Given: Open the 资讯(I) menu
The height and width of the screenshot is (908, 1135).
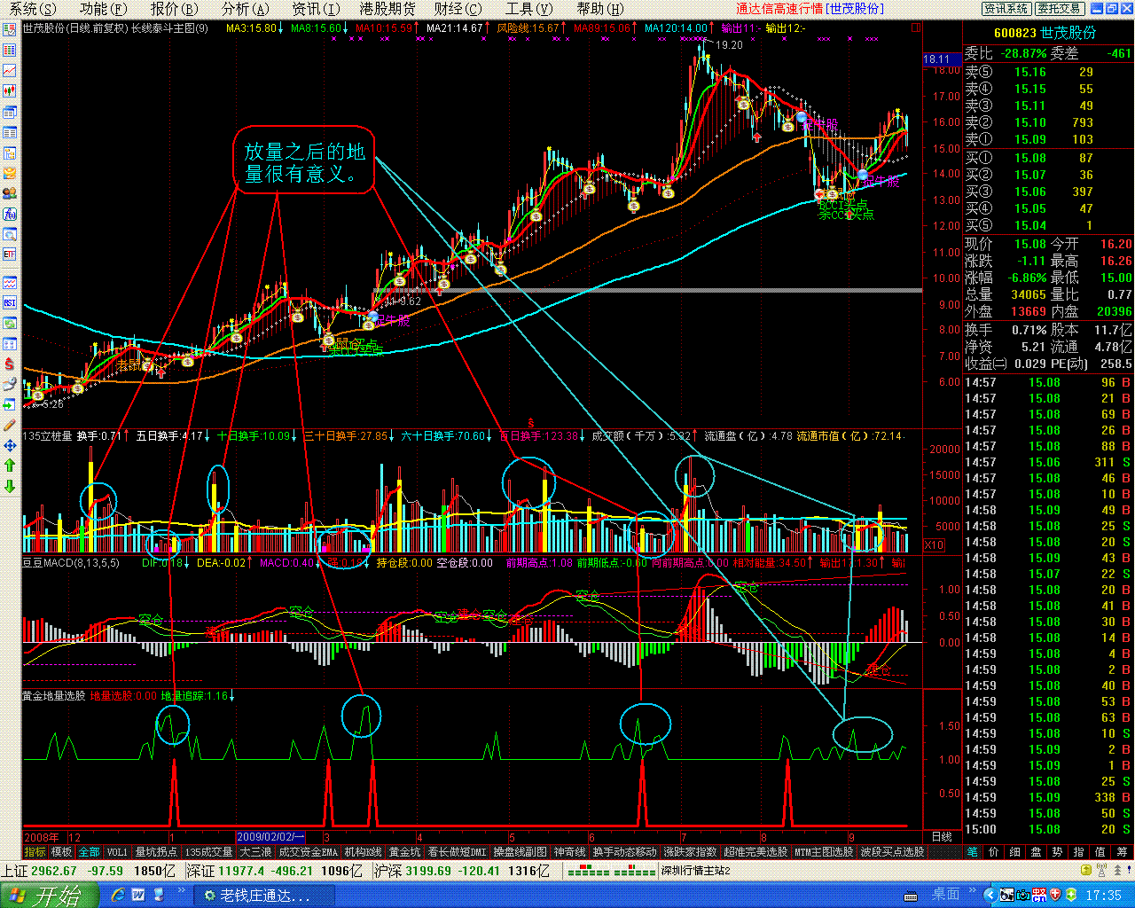Looking at the screenshot, I should tap(316, 9).
